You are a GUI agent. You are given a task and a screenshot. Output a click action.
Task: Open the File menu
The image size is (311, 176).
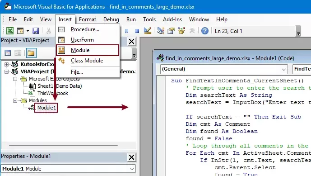(13, 19)
